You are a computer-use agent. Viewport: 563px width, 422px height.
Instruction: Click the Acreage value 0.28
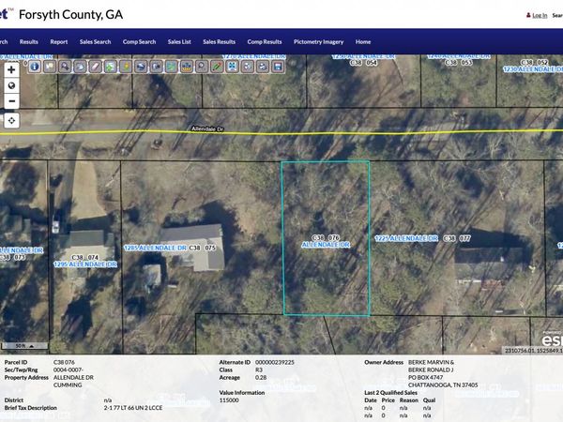(261, 378)
